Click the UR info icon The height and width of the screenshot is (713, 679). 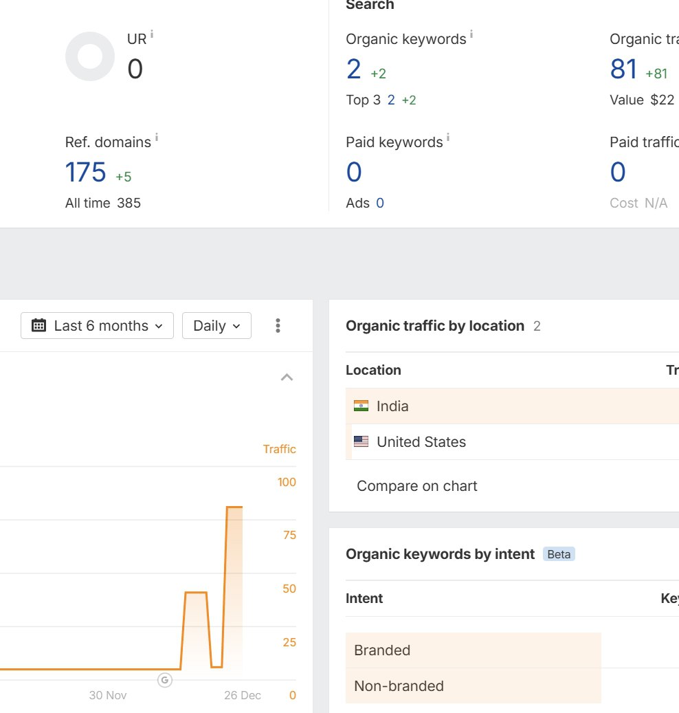(152, 34)
